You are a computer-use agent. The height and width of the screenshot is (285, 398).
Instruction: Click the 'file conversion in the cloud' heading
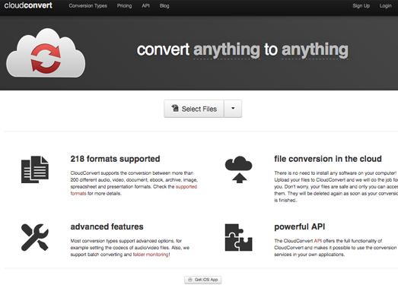tap(328, 159)
